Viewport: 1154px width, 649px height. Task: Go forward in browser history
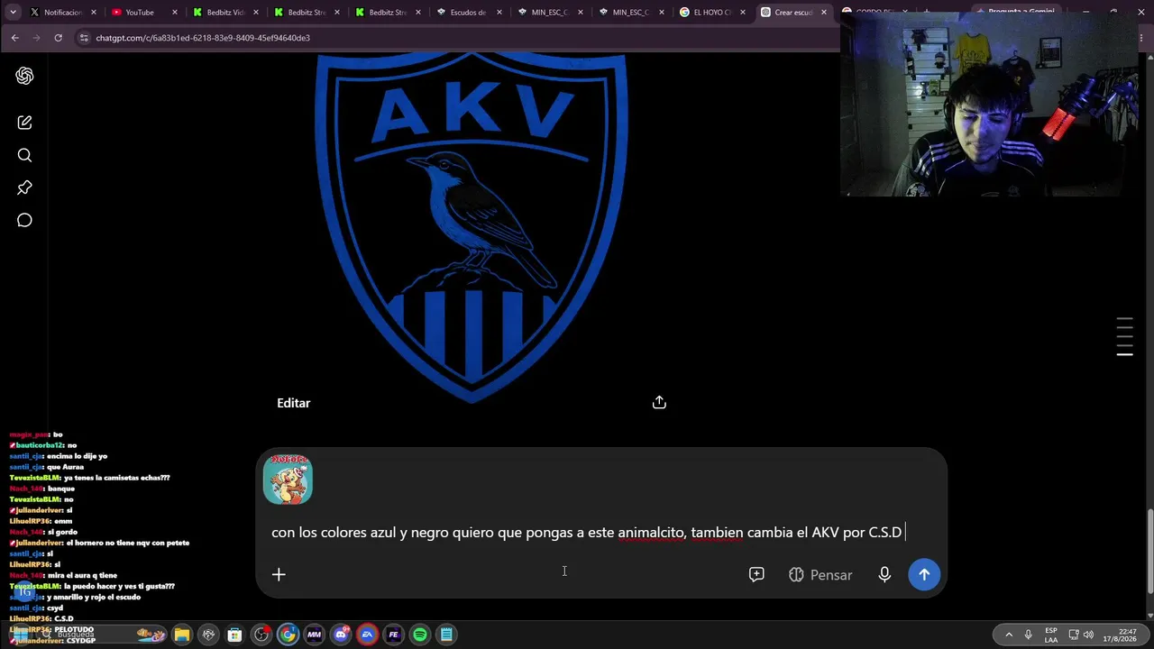[36, 38]
